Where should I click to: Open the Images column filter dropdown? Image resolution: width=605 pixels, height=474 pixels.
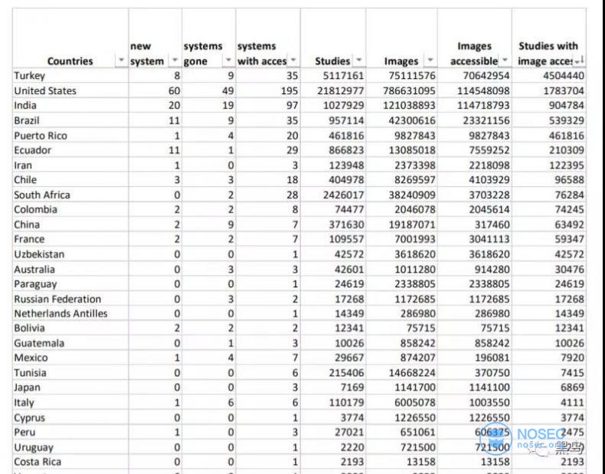pyautogui.click(x=430, y=61)
